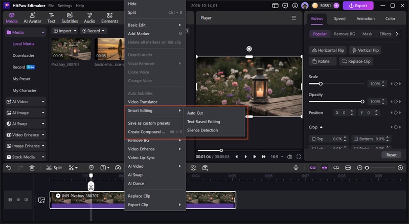Play the preview in the player

coord(245,156)
